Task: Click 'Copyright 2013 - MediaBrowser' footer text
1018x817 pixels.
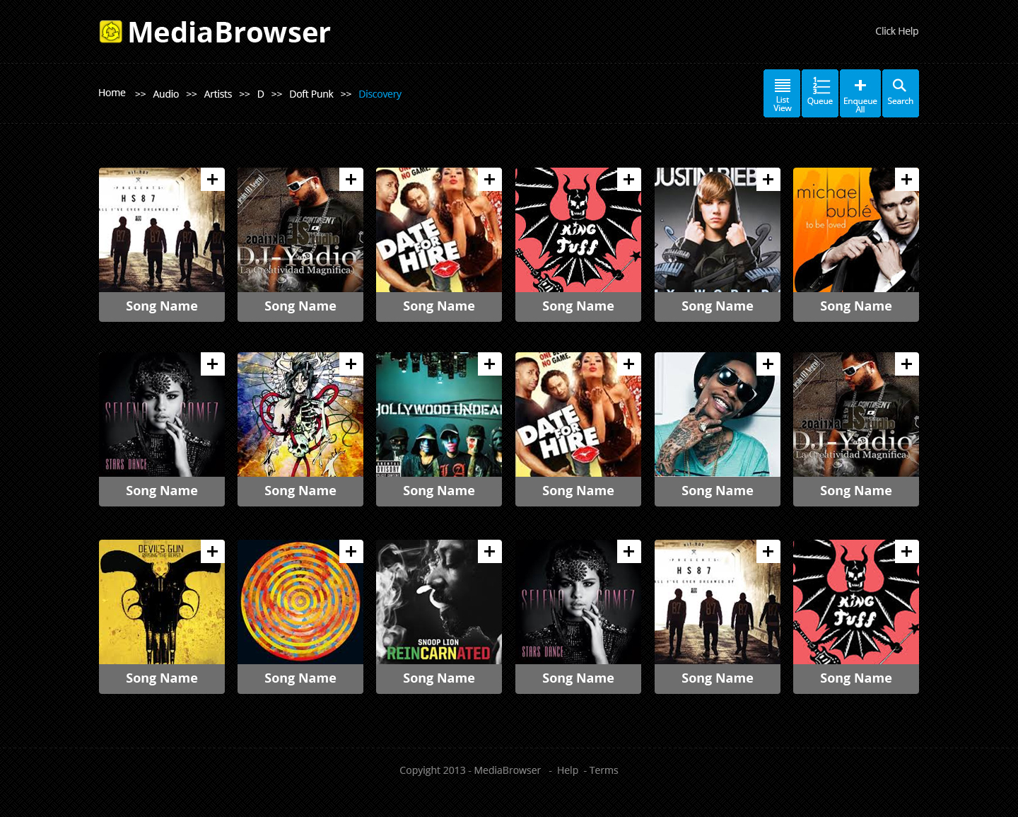Action: (x=470, y=770)
